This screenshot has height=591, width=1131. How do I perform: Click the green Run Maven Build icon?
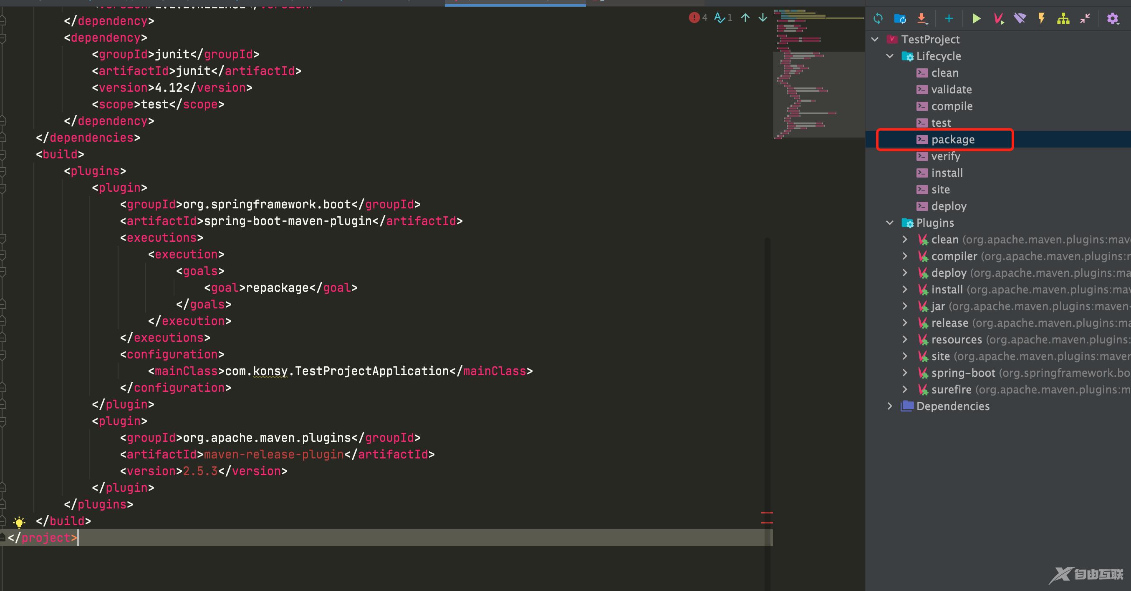coord(977,18)
